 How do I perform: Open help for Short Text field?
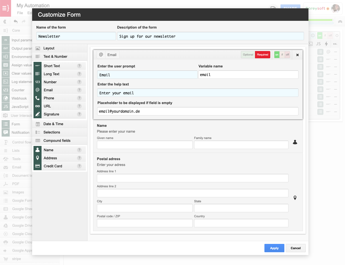tap(79, 66)
